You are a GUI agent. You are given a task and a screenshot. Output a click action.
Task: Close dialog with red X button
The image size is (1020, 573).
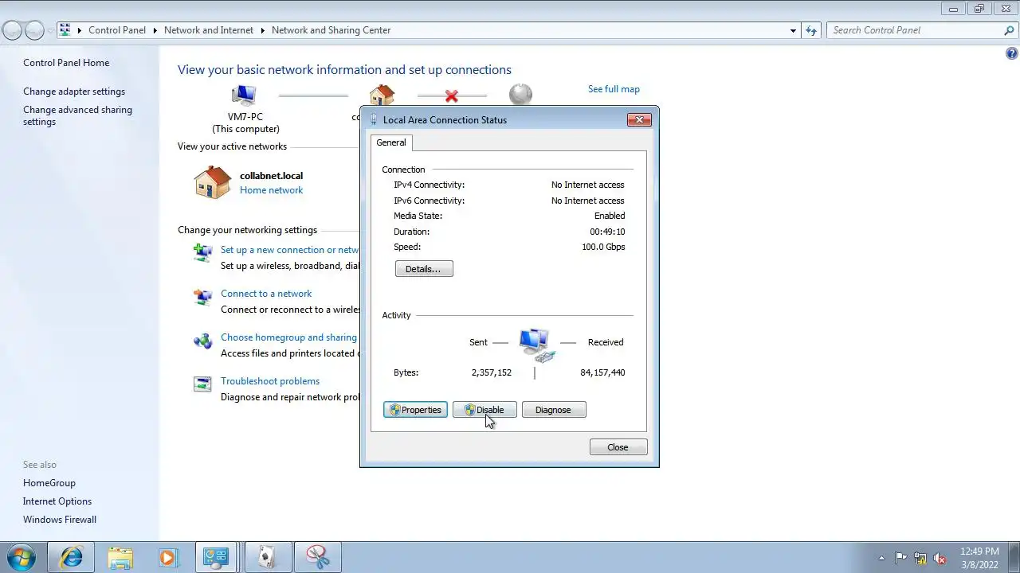pyautogui.click(x=639, y=119)
